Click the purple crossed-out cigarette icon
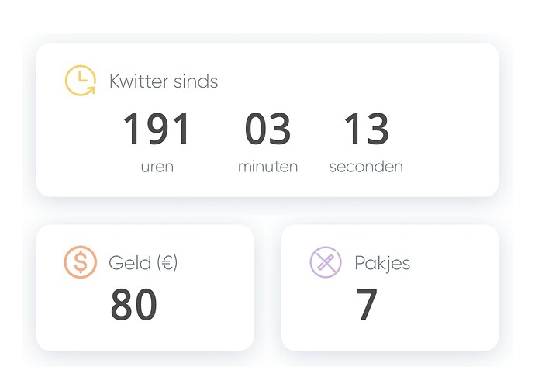 point(326,262)
